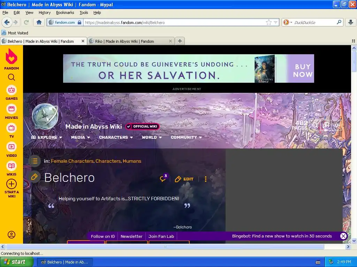Click vertical scrollbar down arrow

354,241
